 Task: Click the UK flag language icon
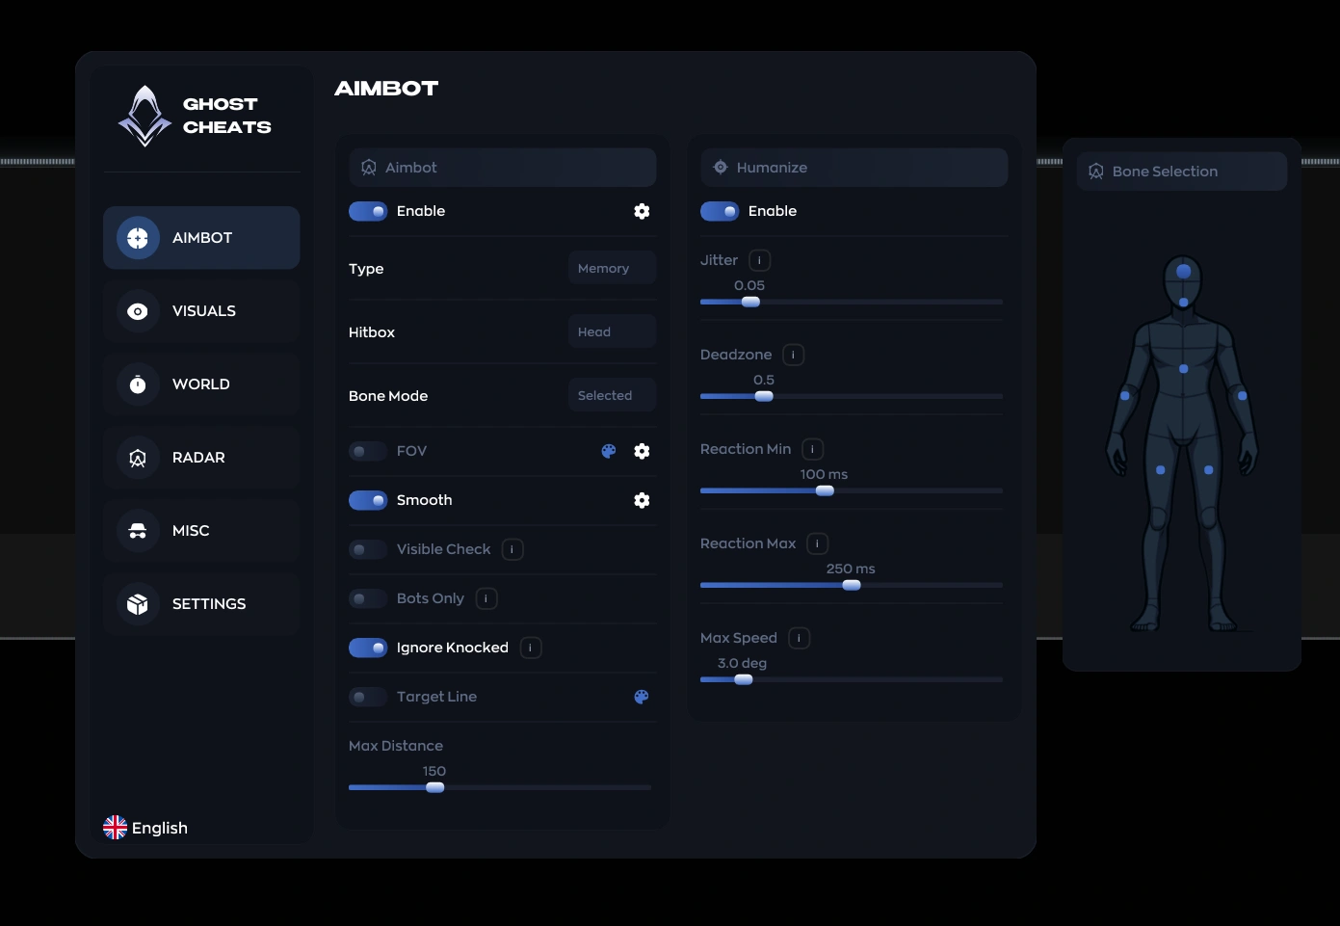coord(115,828)
